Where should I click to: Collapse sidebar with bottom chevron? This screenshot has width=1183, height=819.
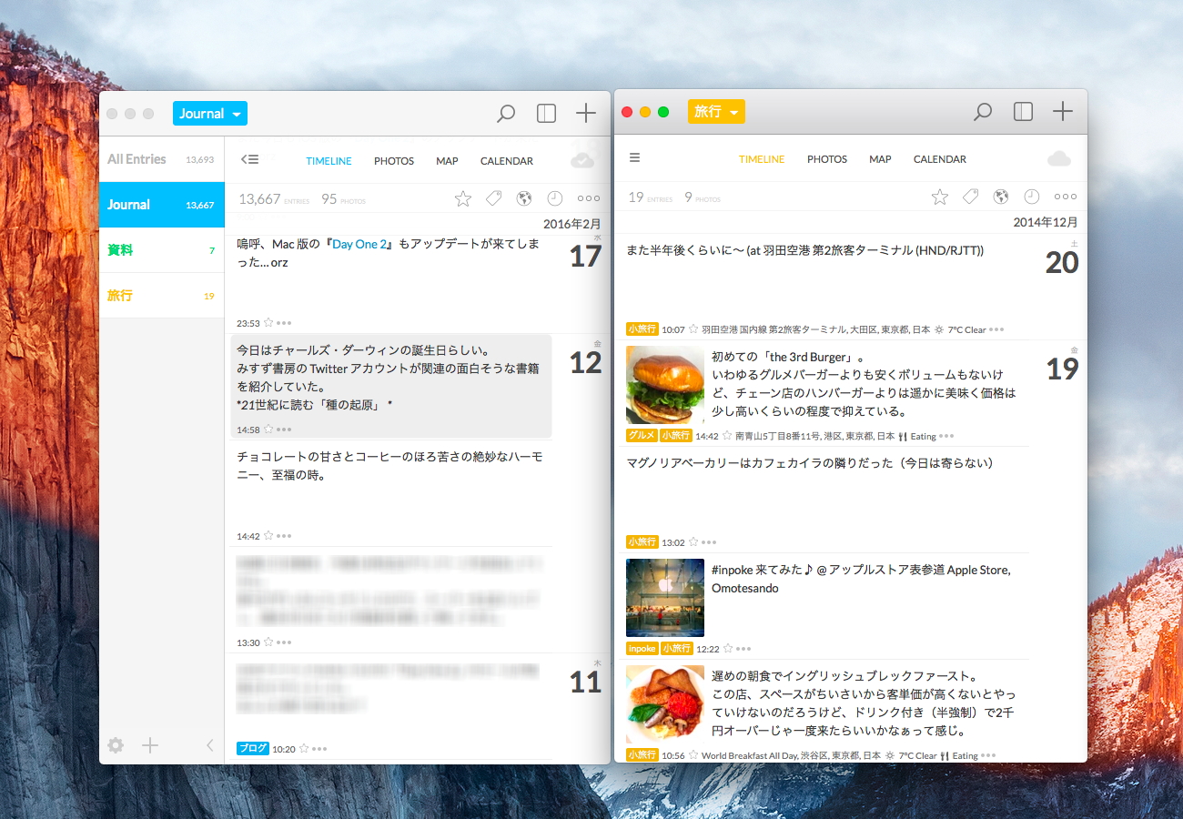(209, 745)
